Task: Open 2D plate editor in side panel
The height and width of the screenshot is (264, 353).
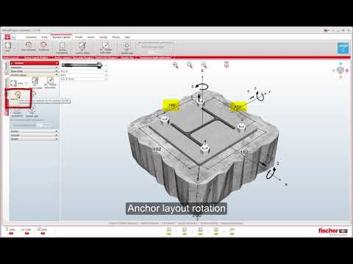Action: click(x=50, y=83)
